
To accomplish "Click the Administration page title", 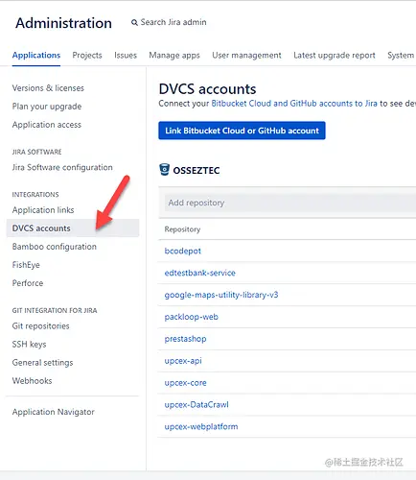I will click(64, 23).
